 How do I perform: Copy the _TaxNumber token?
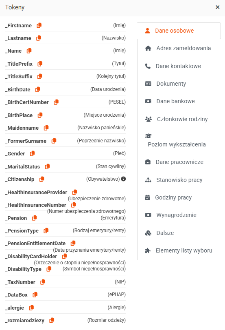point(43,282)
